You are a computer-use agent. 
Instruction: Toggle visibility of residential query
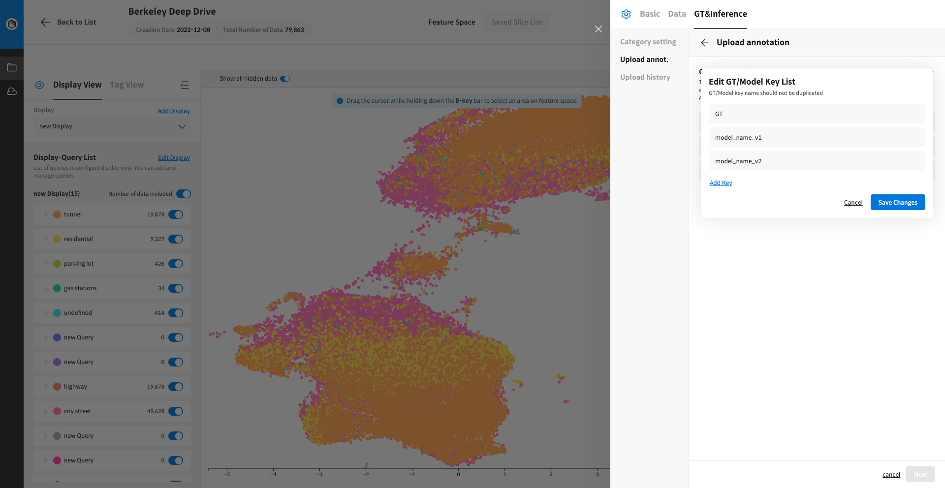pyautogui.click(x=176, y=239)
